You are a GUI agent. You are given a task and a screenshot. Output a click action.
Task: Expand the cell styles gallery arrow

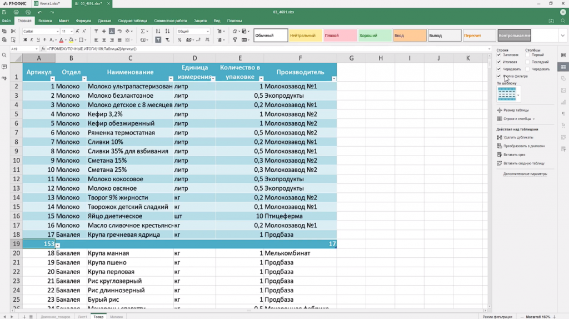tap(562, 36)
